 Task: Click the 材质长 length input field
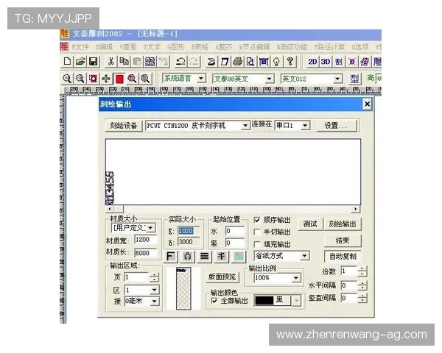point(145,253)
